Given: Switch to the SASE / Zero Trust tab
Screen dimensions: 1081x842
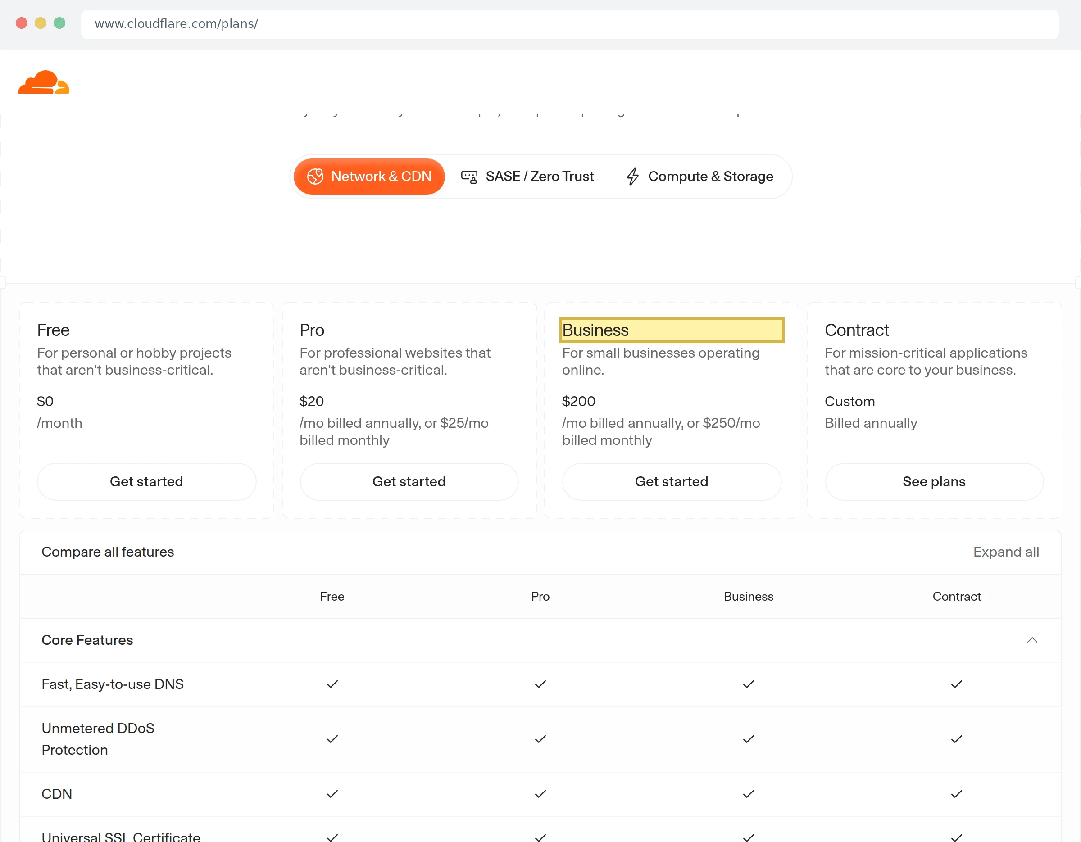Looking at the screenshot, I should (527, 177).
